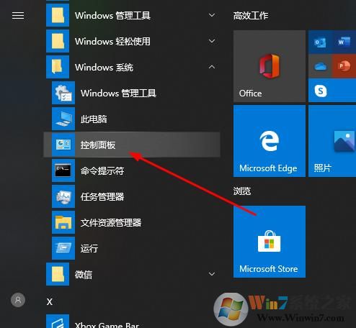The image size is (356, 328).
Task: Open the Microsoft Edge tile
Action: [x=270, y=141]
